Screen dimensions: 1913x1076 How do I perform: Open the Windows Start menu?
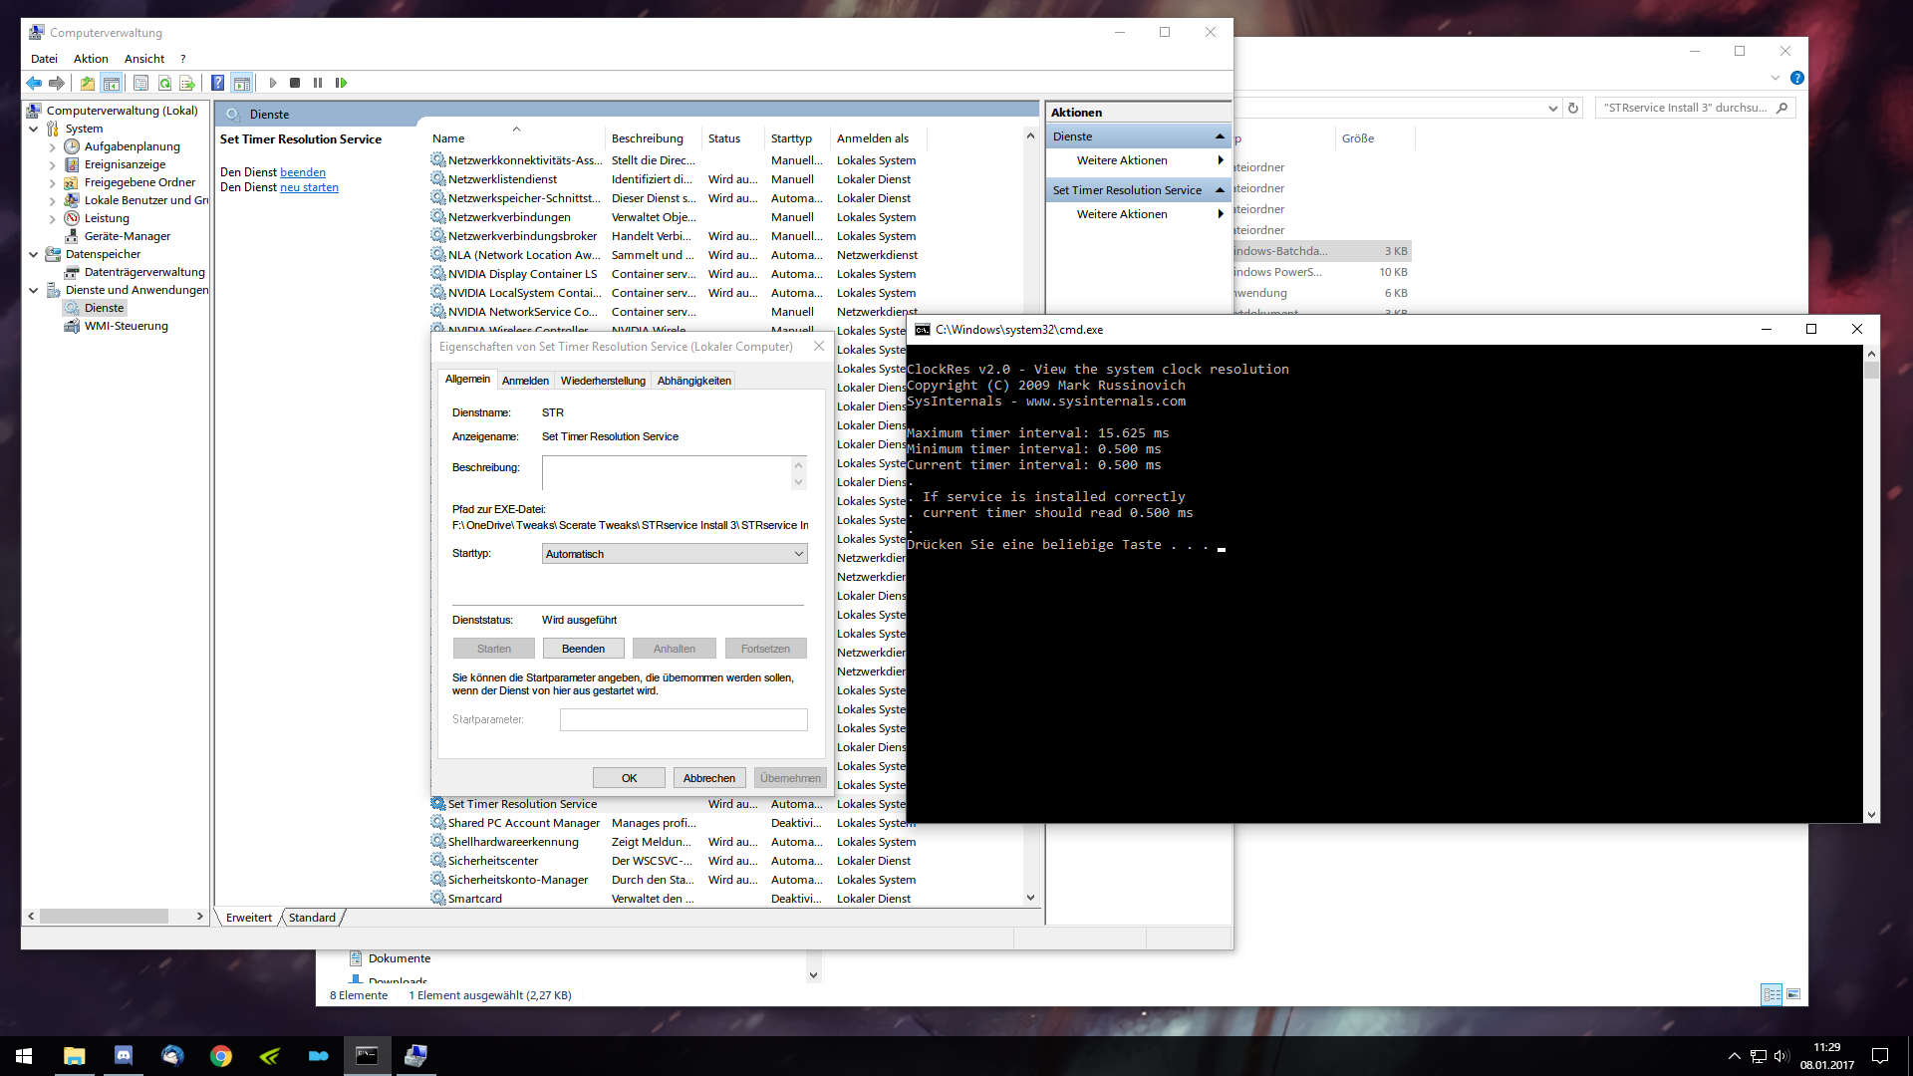24,1055
